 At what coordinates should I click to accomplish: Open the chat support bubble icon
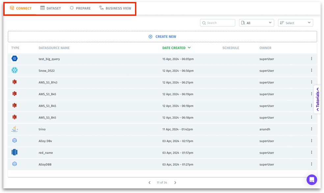pyautogui.click(x=311, y=180)
